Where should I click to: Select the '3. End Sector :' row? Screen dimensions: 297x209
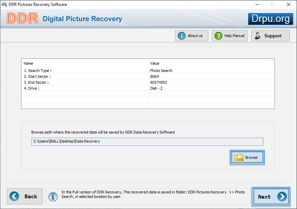(148, 82)
